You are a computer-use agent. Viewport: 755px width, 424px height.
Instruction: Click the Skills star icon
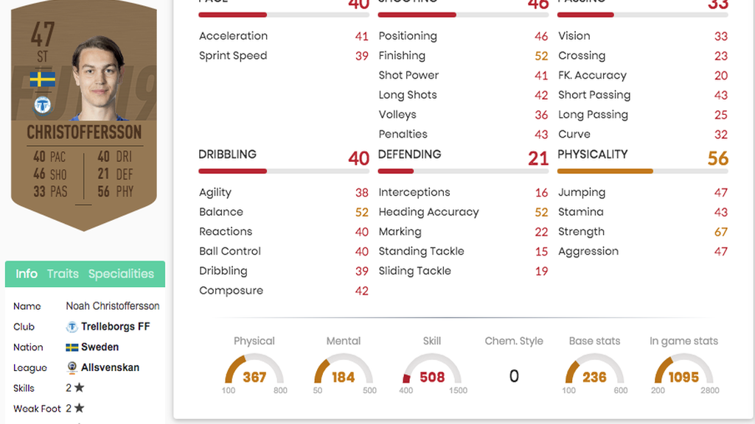(x=80, y=387)
